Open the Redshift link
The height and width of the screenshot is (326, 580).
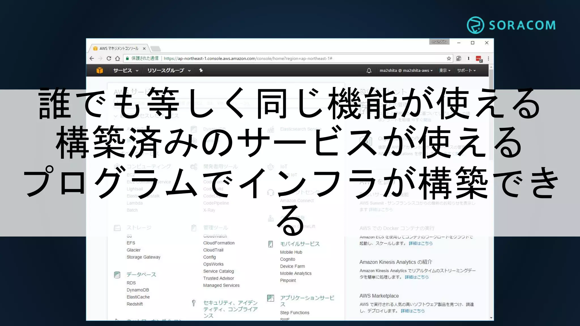point(135,304)
